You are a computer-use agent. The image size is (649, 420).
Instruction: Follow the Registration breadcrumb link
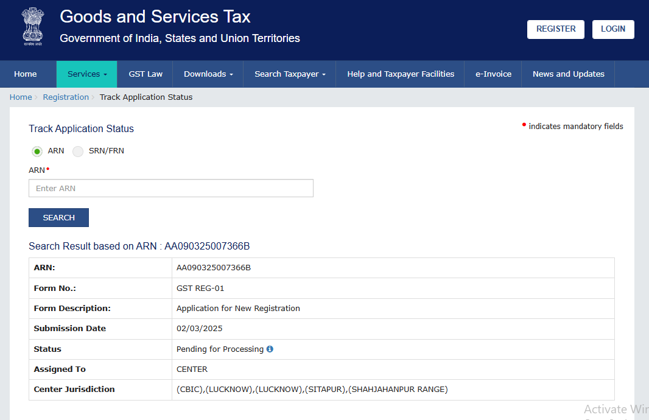click(66, 97)
